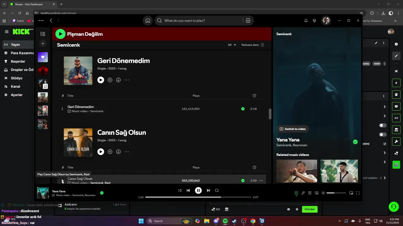Open Kick wrench tools icon
The width and height of the screenshot is (403, 226).
tap(396, 141)
